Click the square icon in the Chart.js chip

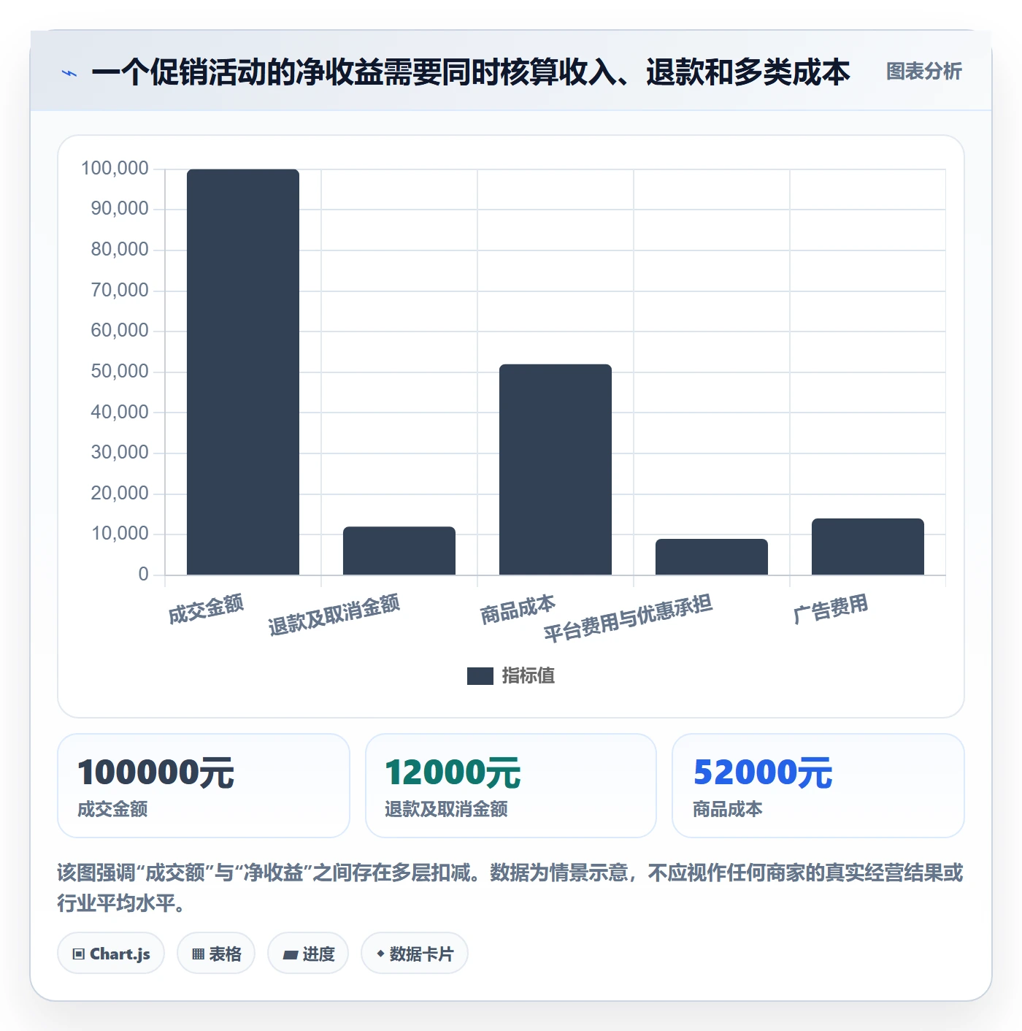(x=79, y=954)
